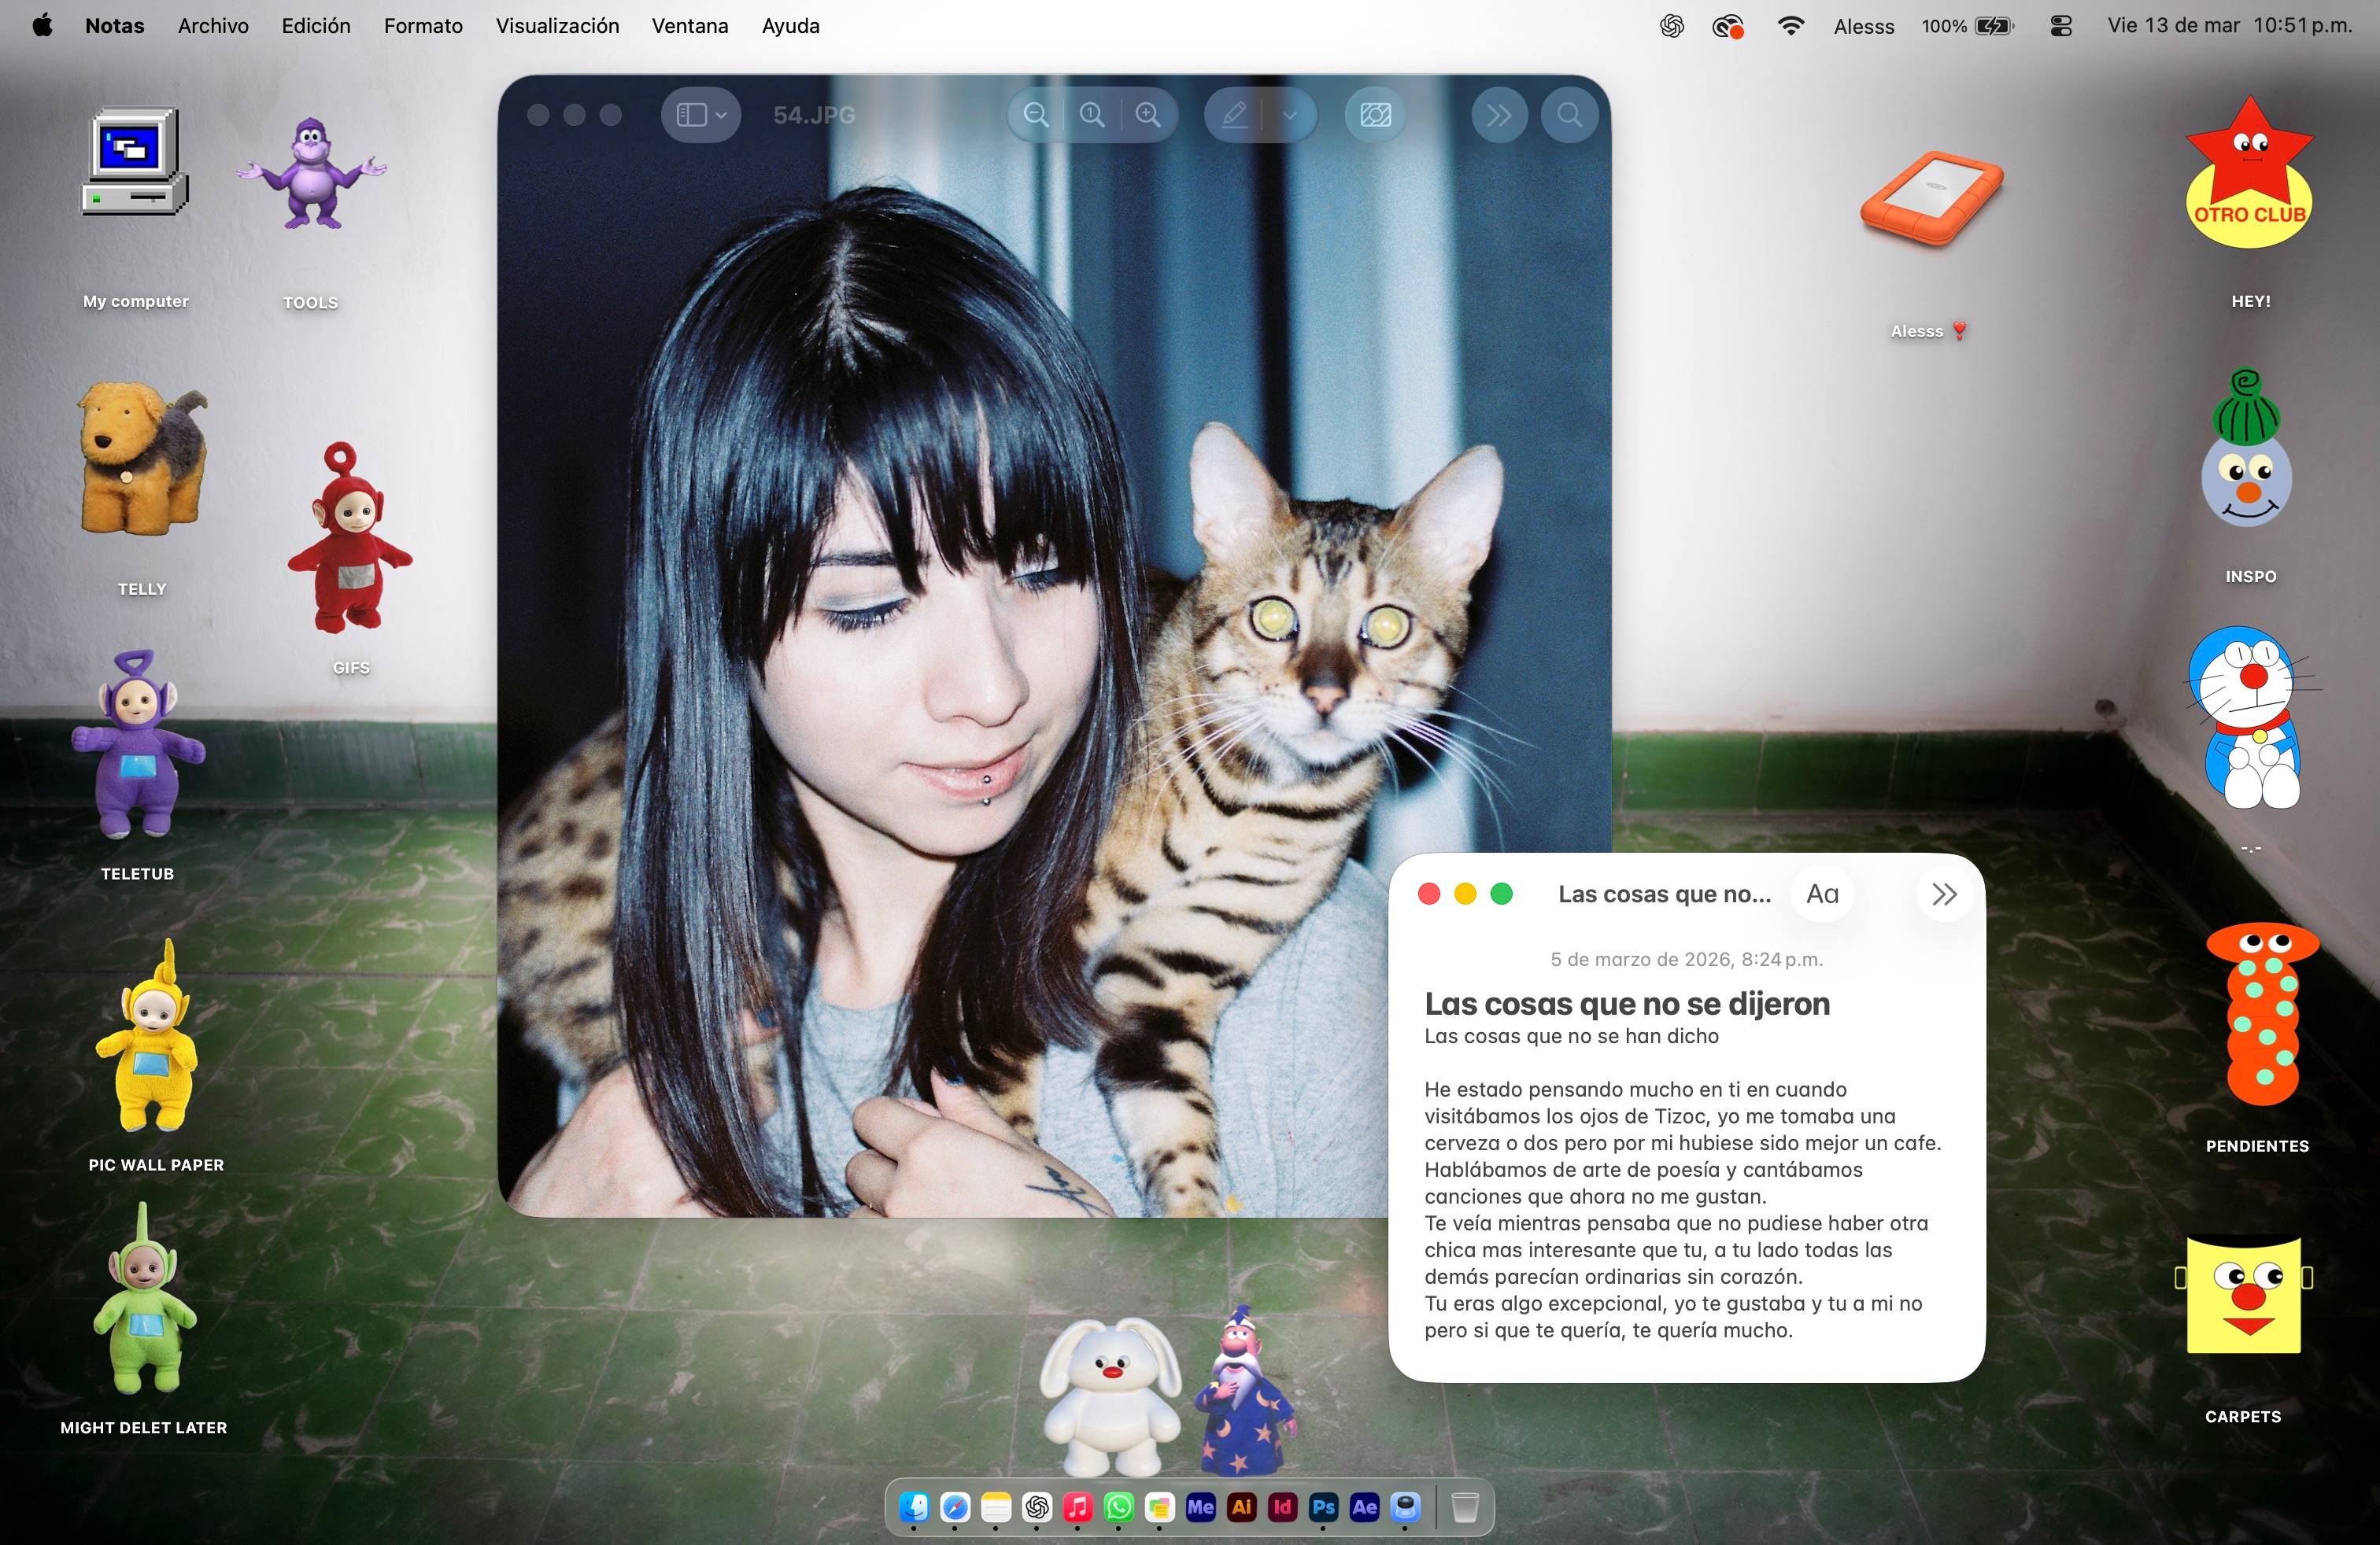Open the sidebar view dropdown in Preview

(x=701, y=115)
